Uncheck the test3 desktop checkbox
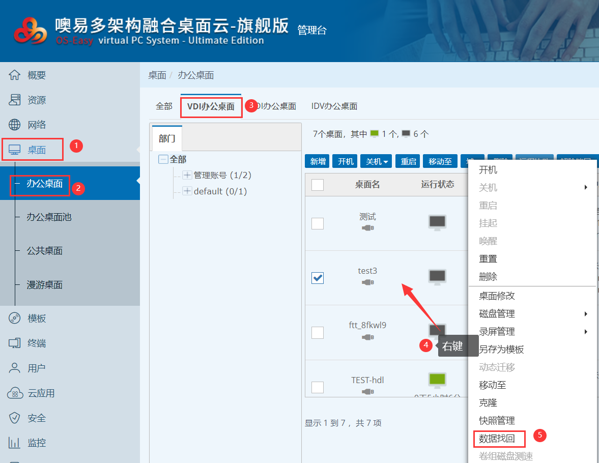Screen dimensions: 599x463 (318, 278)
